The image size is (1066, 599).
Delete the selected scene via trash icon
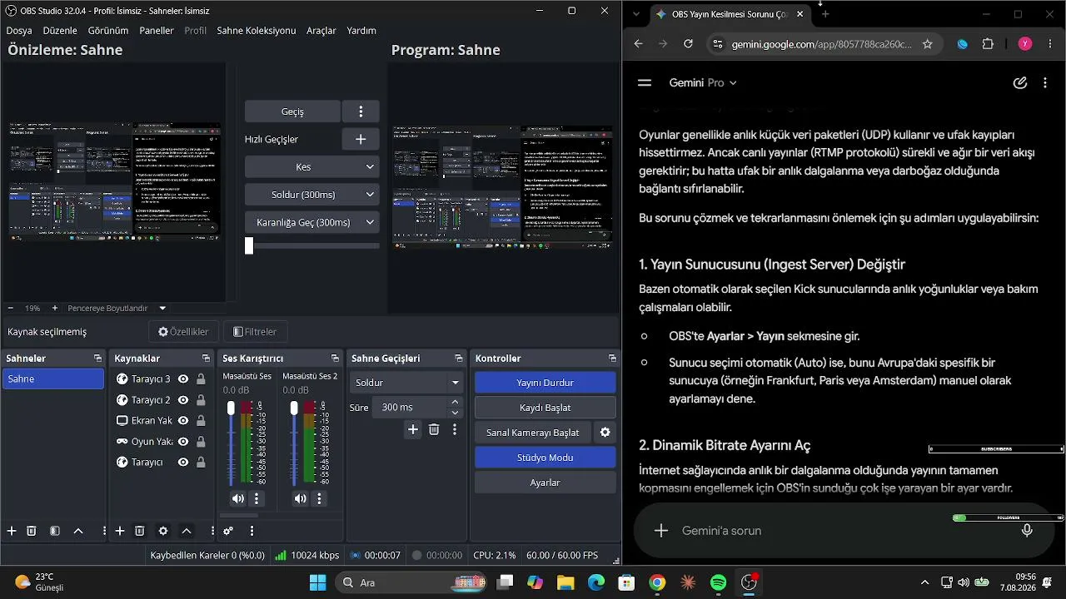click(x=32, y=531)
